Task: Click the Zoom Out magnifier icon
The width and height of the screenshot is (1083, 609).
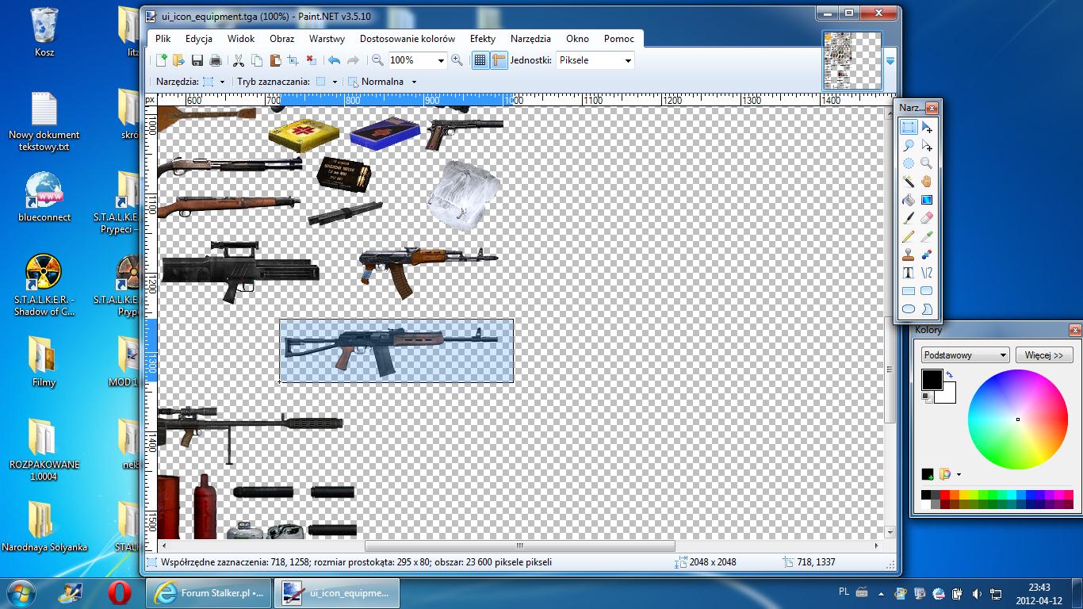Action: click(x=377, y=60)
